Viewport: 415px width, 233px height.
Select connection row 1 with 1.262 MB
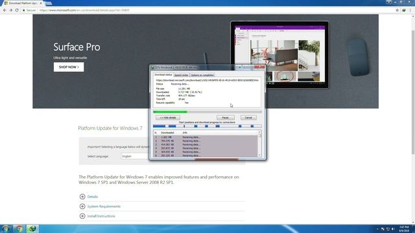click(x=206, y=137)
